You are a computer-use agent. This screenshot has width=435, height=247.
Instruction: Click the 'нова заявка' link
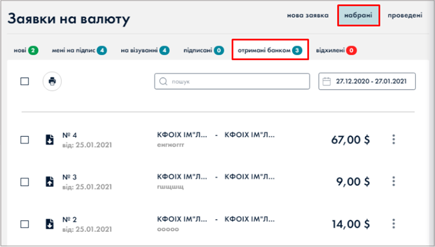tap(308, 15)
